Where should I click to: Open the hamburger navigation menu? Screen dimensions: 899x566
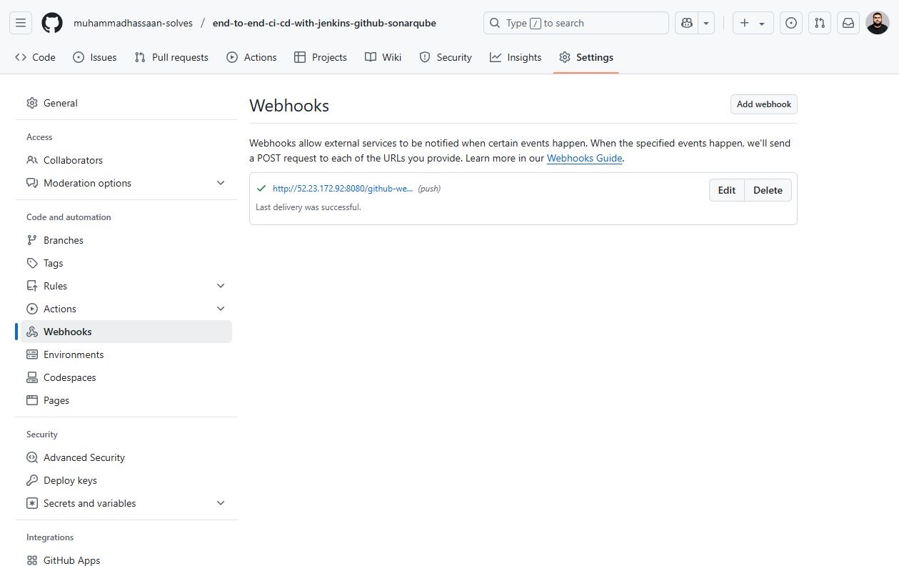tap(21, 23)
